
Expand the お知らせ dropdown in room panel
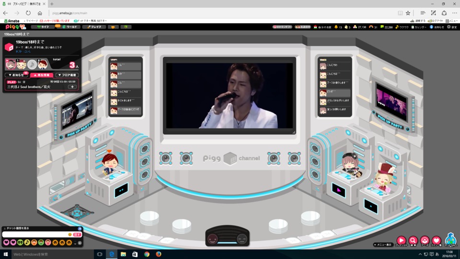coord(16,75)
